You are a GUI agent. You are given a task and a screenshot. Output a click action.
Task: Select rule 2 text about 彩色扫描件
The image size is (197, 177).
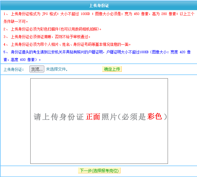click(52, 29)
